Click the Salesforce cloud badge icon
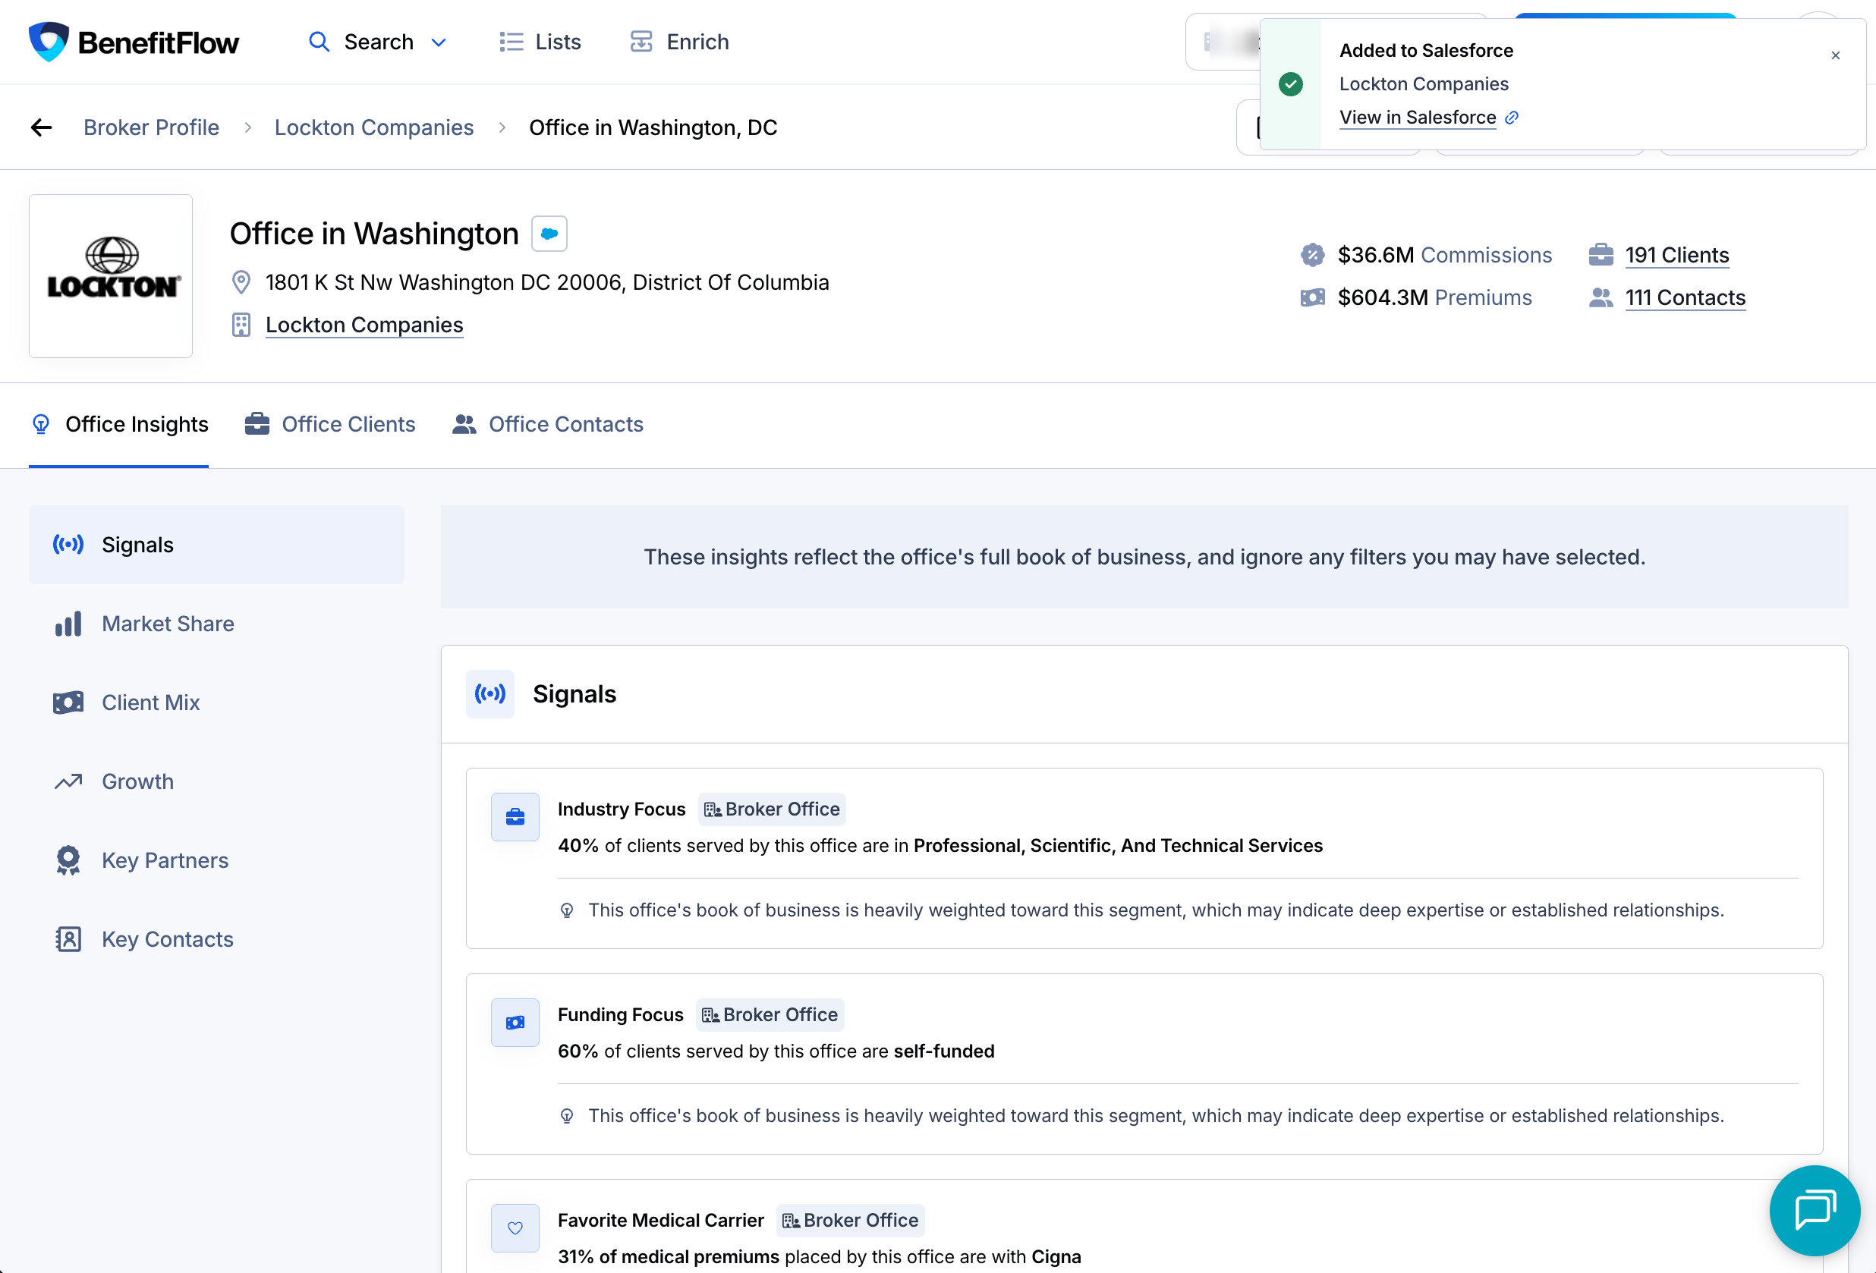This screenshot has height=1273, width=1876. (549, 234)
